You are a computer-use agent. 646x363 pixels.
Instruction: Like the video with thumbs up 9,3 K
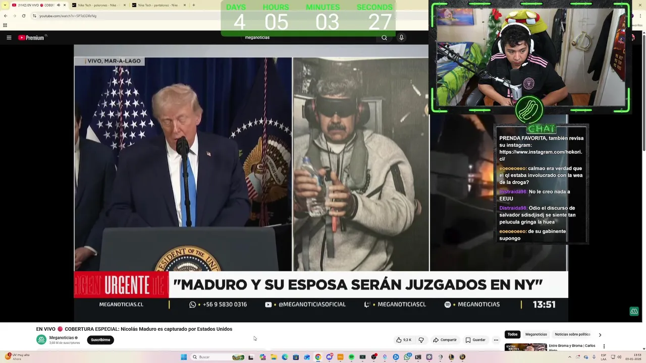click(404, 340)
